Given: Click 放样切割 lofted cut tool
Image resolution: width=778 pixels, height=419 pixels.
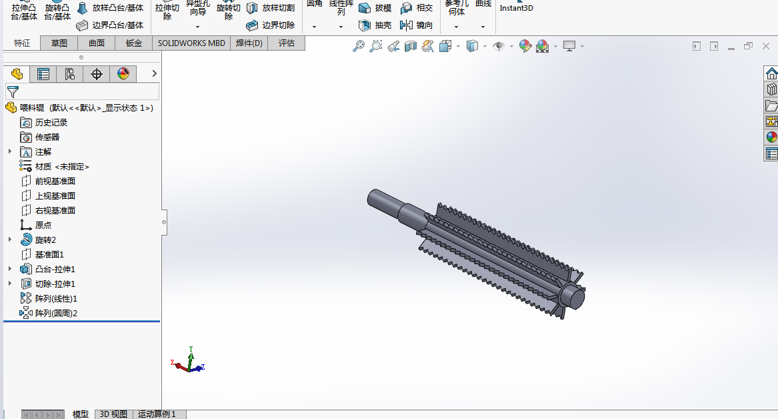Looking at the screenshot, I should click(271, 8).
